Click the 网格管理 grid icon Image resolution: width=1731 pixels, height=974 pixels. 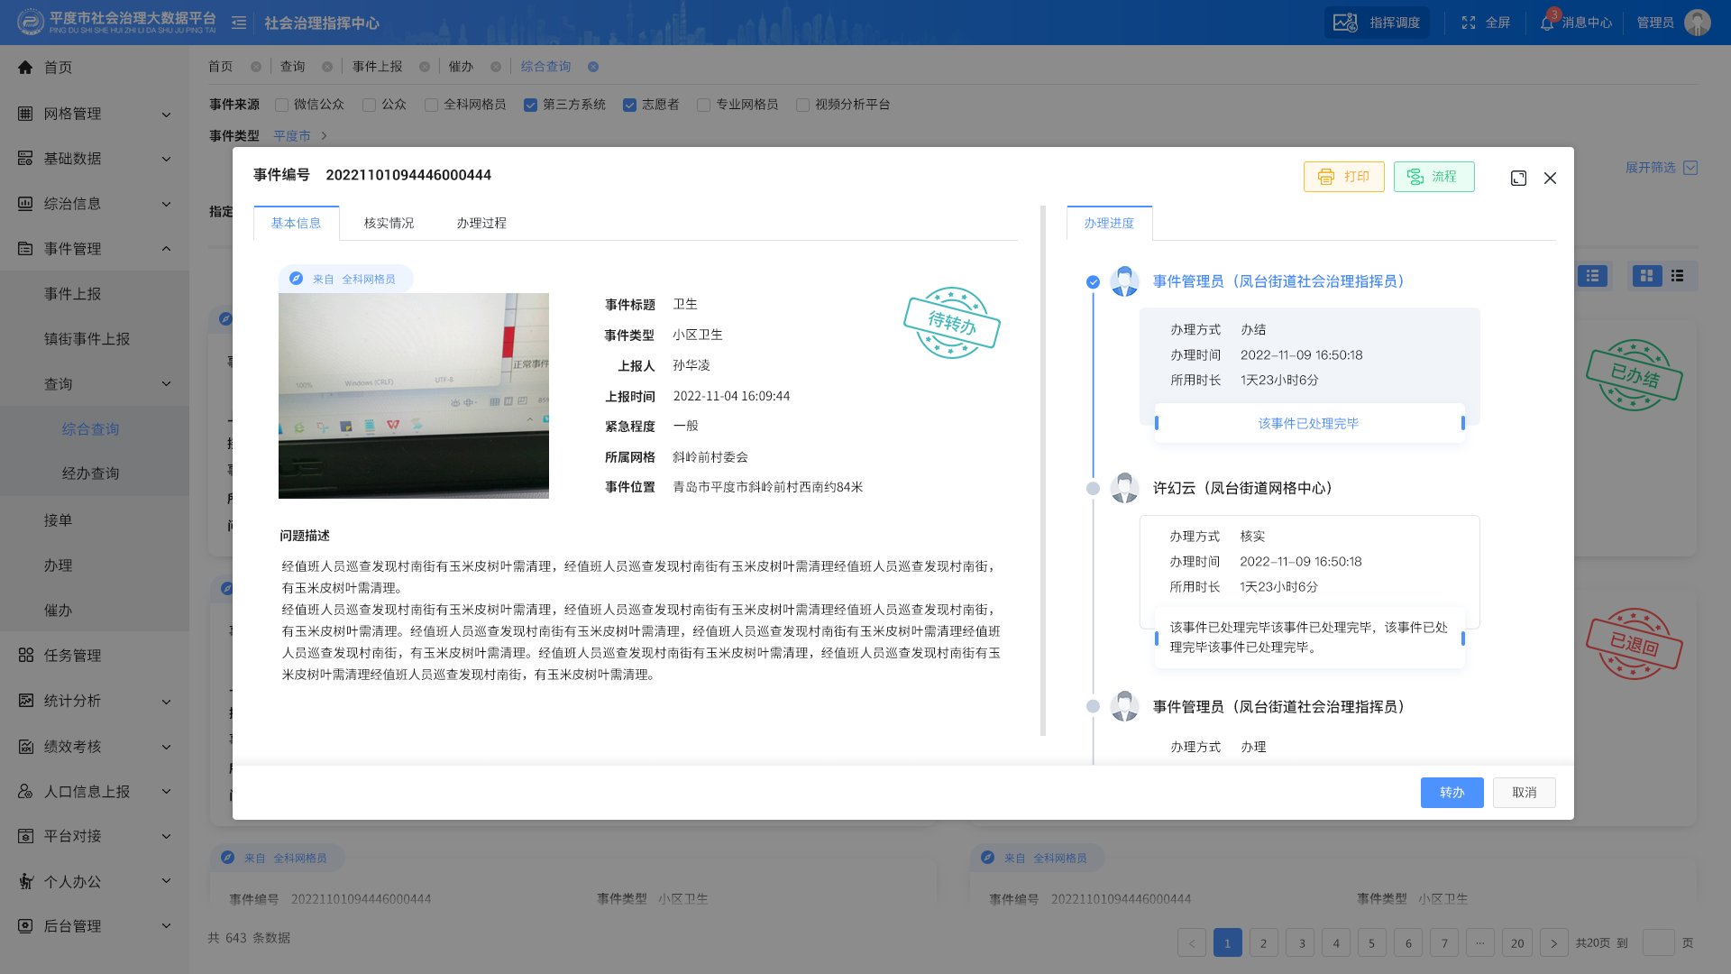pyautogui.click(x=25, y=114)
